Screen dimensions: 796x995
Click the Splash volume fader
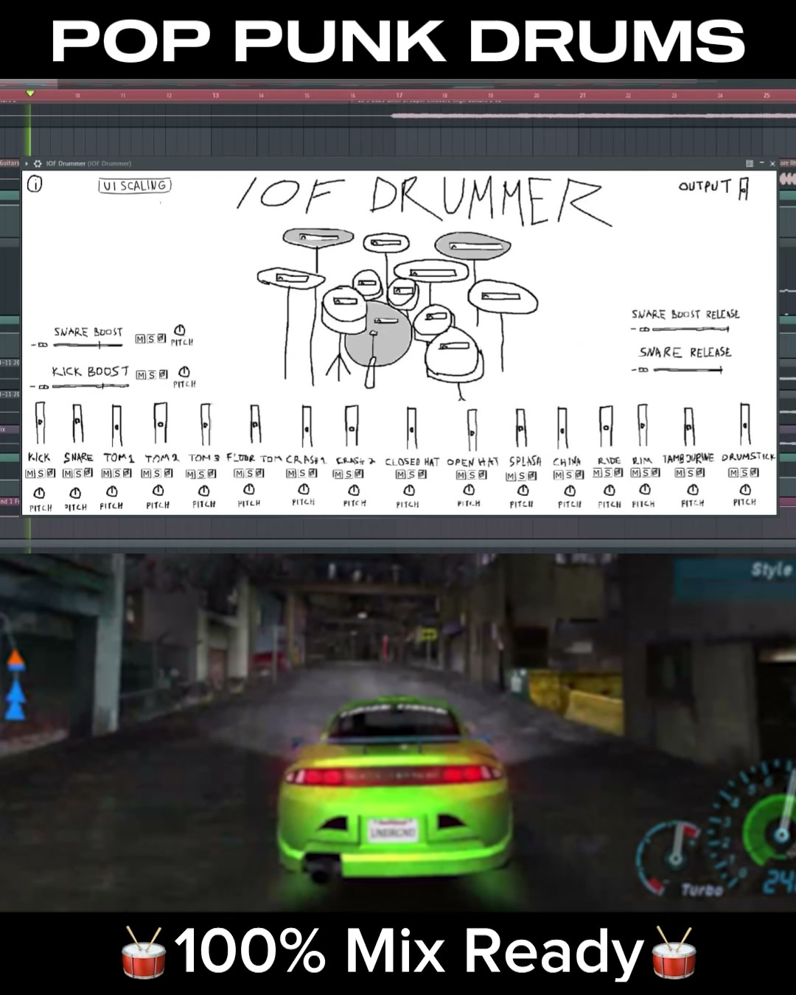tap(520, 428)
